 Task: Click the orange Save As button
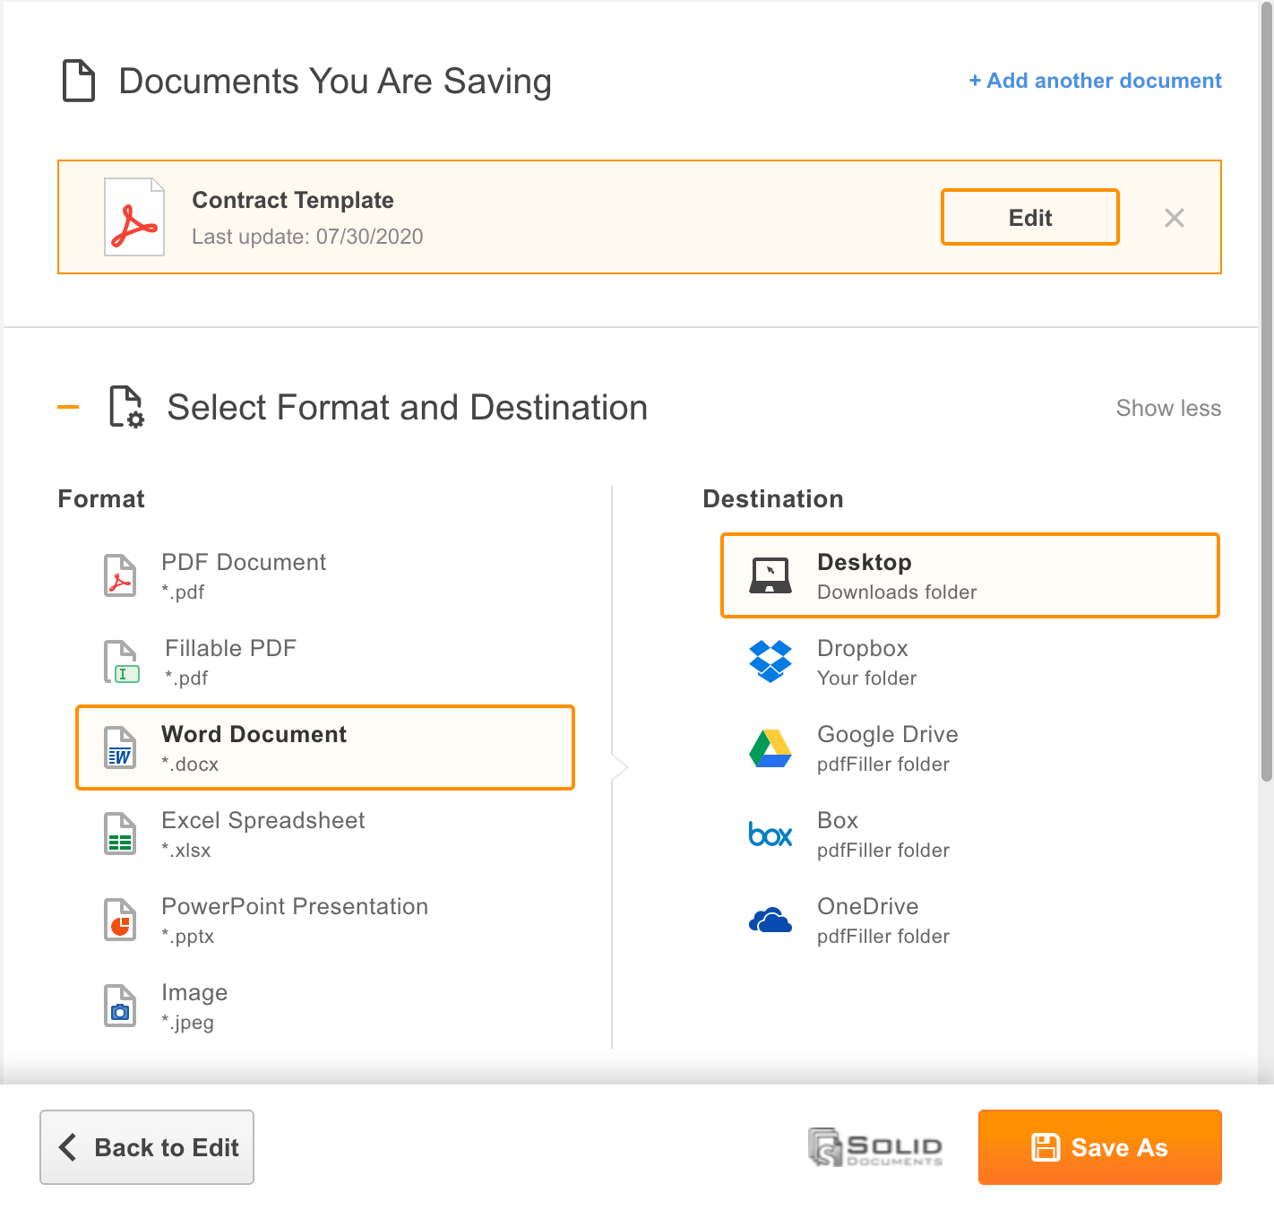(x=1100, y=1147)
